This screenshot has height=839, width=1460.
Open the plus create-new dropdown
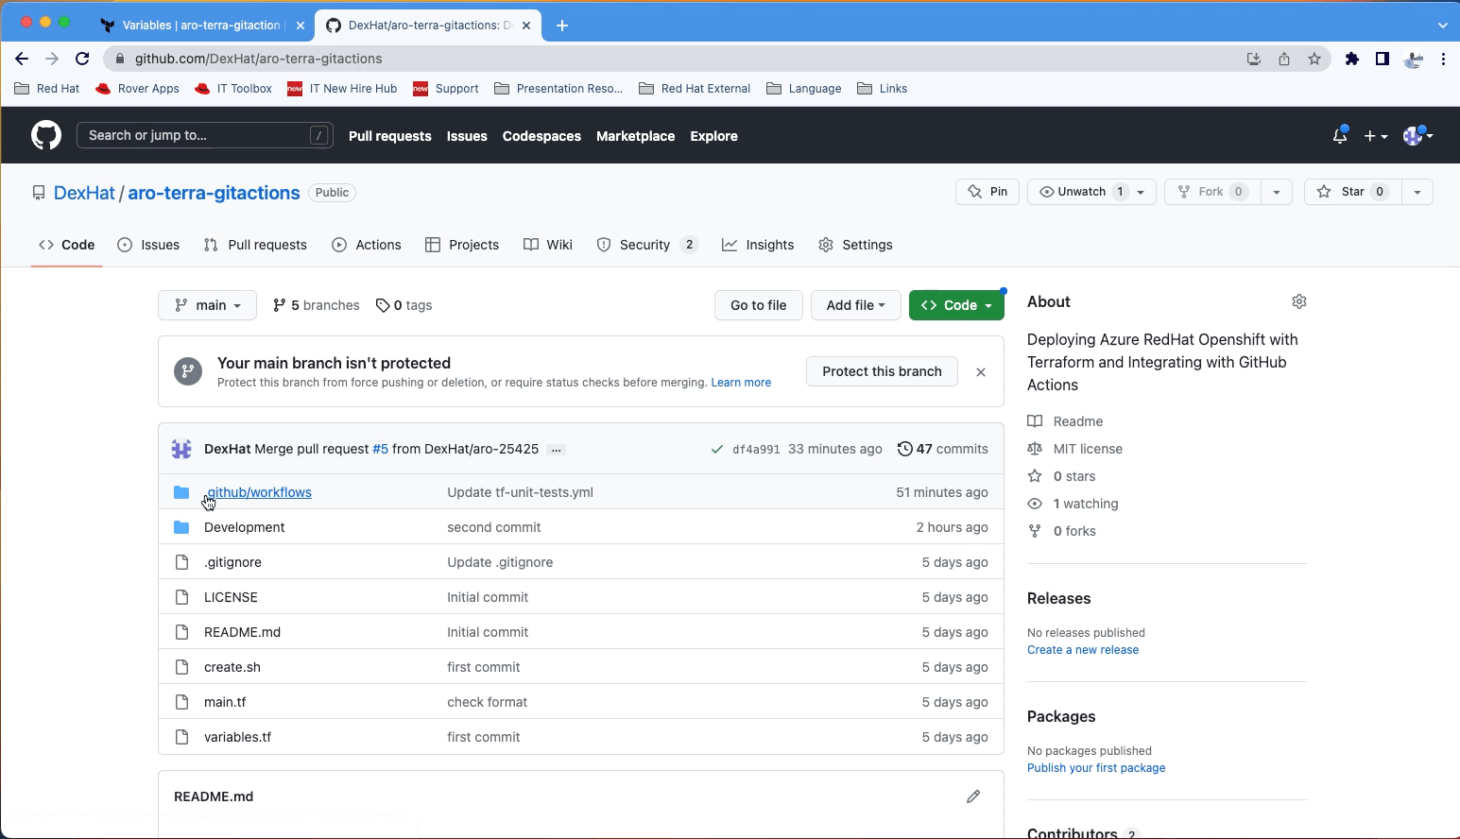[1376, 136]
